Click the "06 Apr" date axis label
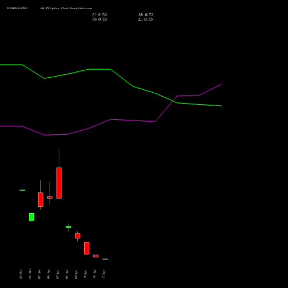The width and height of the screenshot is (288, 288). (48, 274)
